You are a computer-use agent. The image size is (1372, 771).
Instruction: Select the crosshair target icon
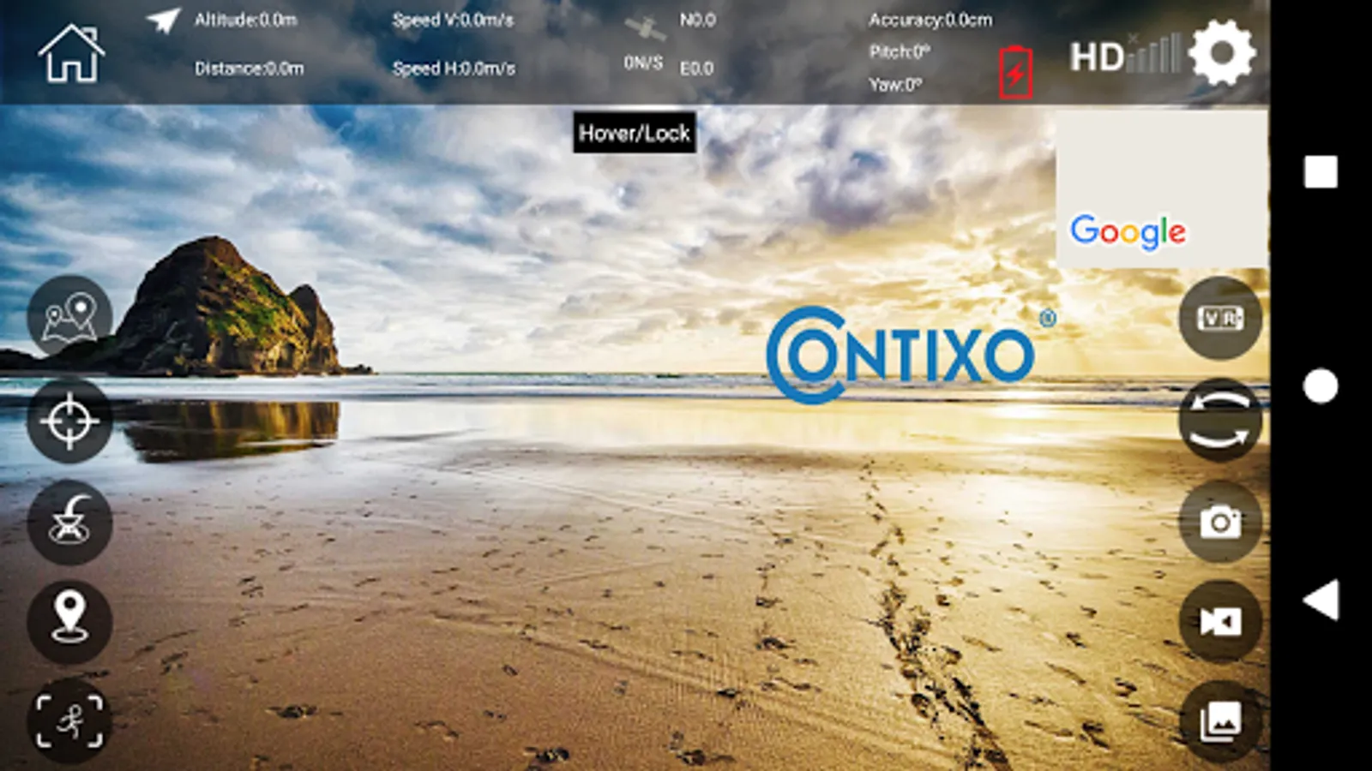(x=69, y=421)
